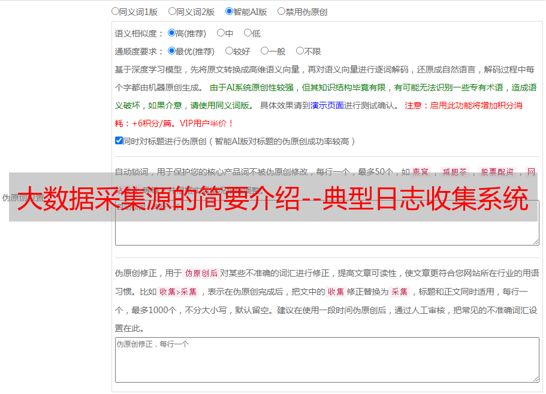The image size is (546, 394).
Task: Select the 同义词1版 radio option
Action: coord(115,11)
